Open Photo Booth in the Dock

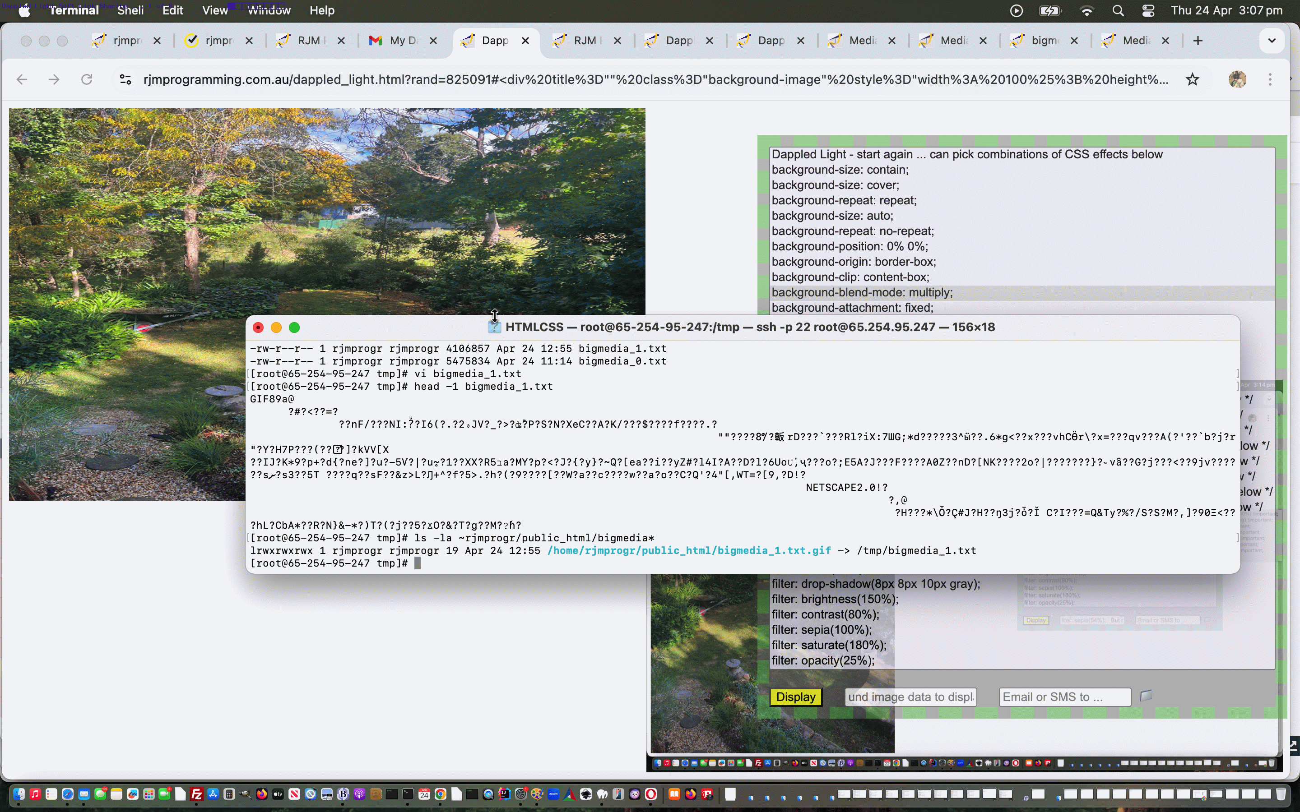point(707,794)
